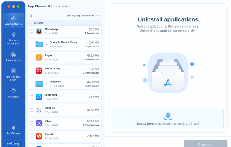Select the Xmind app name
The image size is (231, 147).
[x=49, y=134]
